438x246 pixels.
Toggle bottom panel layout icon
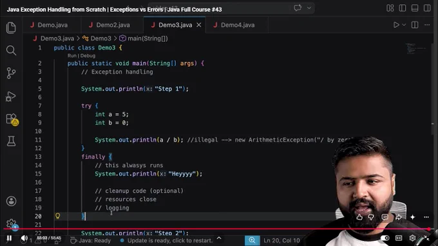click(x=415, y=8)
